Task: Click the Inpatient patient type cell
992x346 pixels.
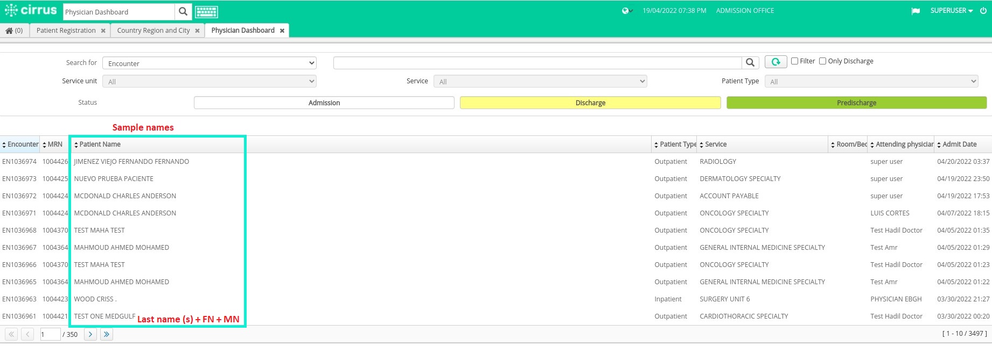Action: coord(668,299)
